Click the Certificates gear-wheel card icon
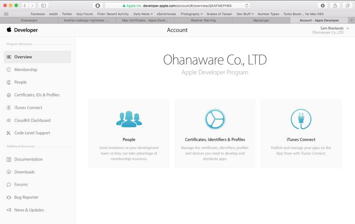The image size is (355, 224). 215,119
